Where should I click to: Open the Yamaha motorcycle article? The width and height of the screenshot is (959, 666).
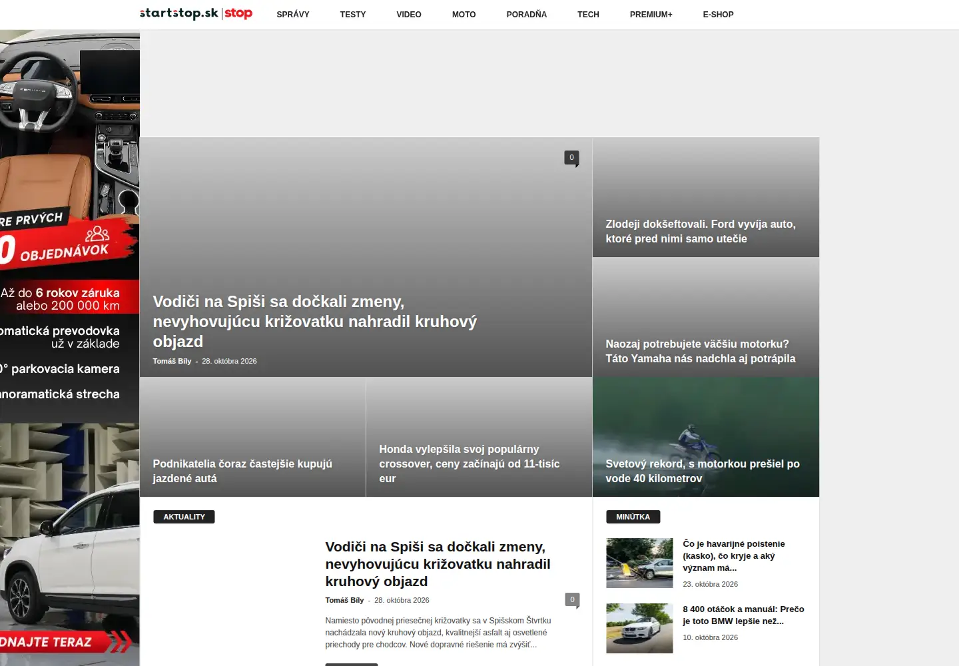tap(701, 351)
